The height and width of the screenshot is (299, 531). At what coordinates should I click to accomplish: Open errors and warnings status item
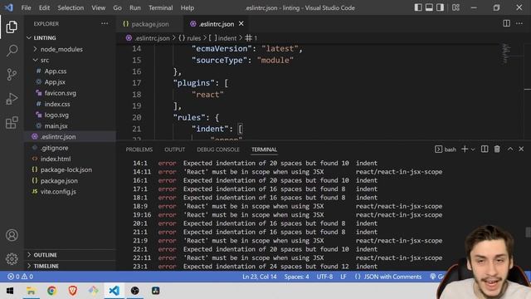(20, 277)
